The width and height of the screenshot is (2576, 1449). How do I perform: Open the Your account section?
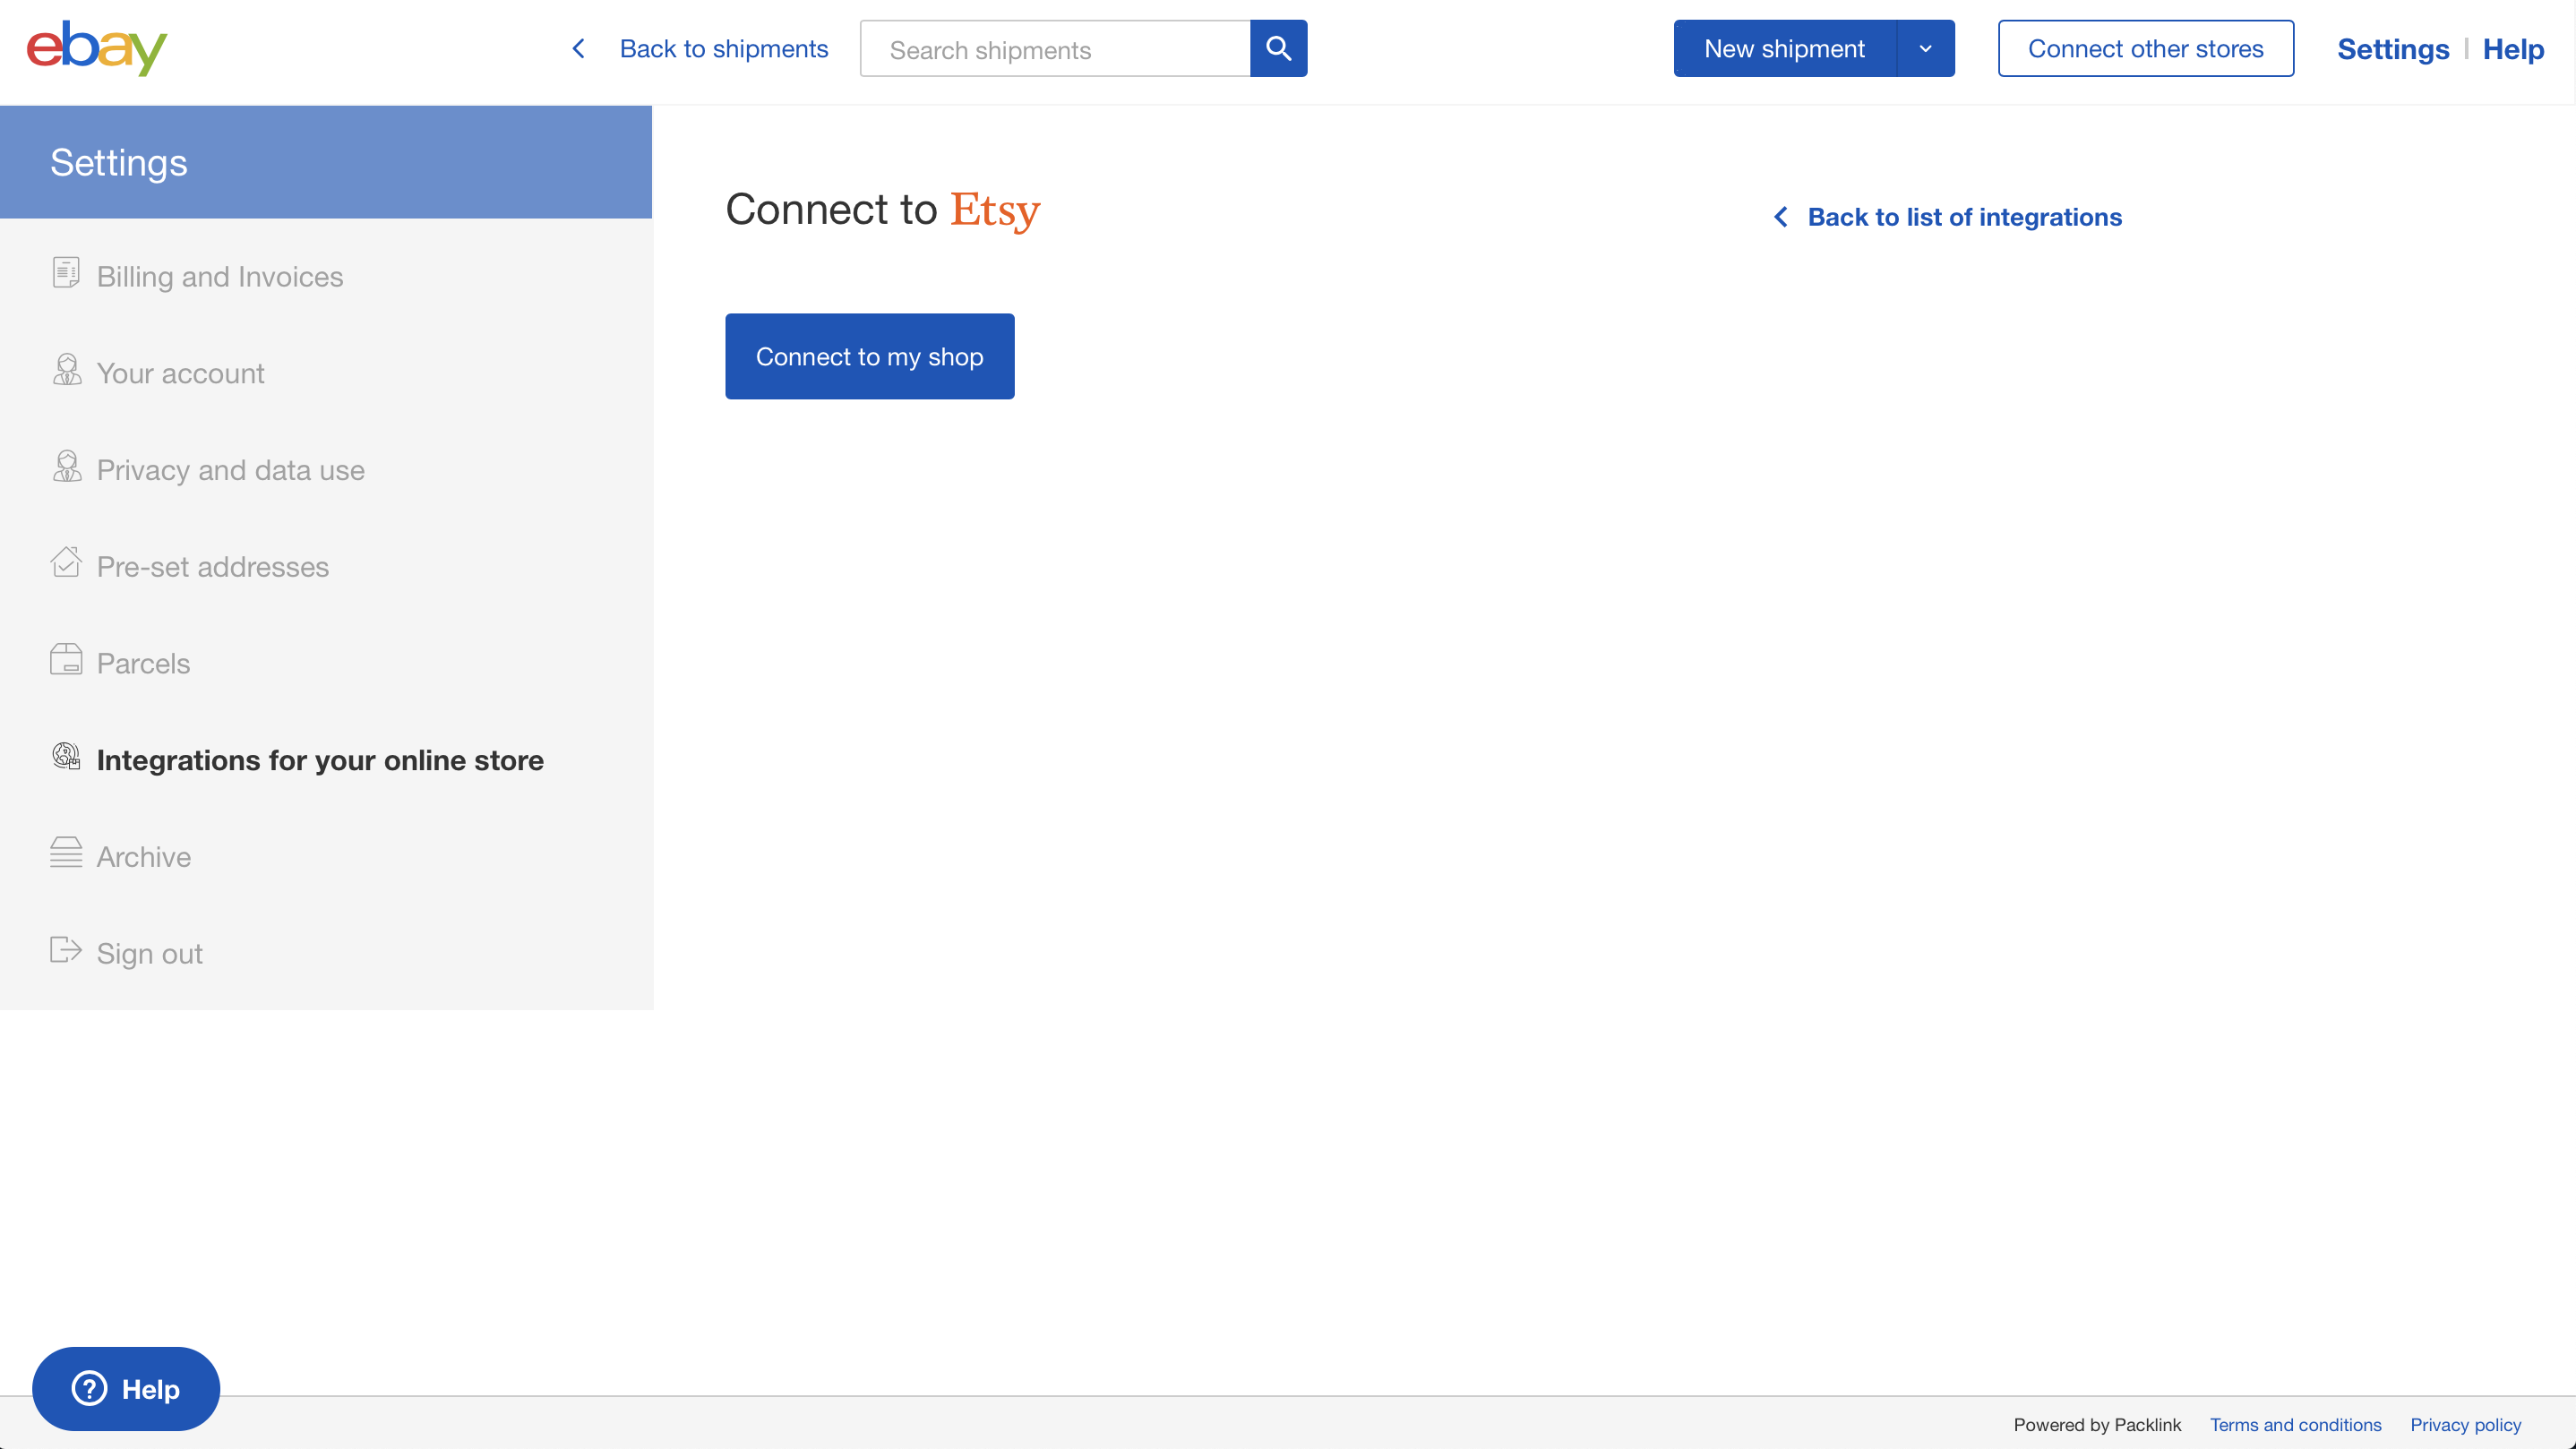pos(181,373)
